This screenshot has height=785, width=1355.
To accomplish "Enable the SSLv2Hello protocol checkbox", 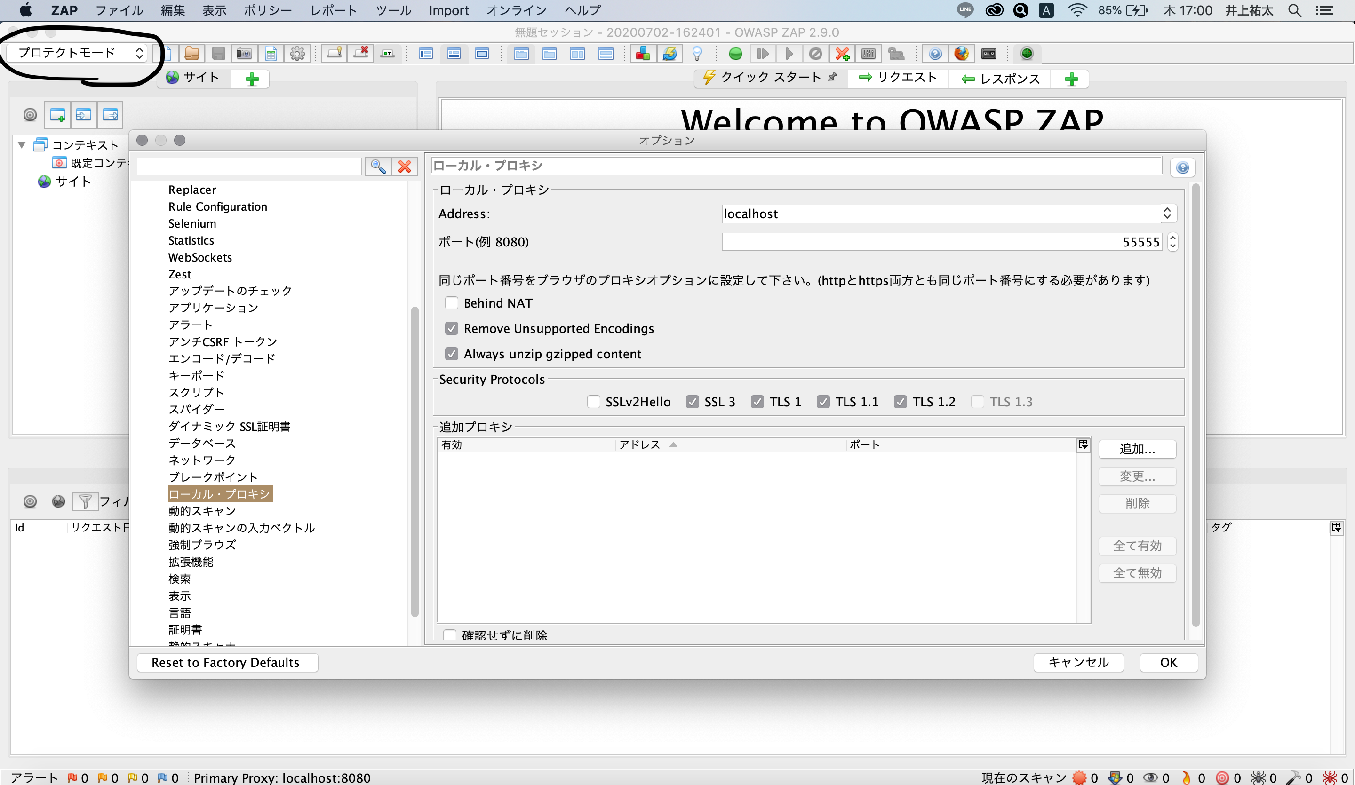I will (x=594, y=402).
